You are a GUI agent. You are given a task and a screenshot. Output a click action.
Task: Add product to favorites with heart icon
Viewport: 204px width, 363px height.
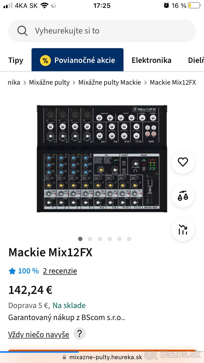point(183,162)
